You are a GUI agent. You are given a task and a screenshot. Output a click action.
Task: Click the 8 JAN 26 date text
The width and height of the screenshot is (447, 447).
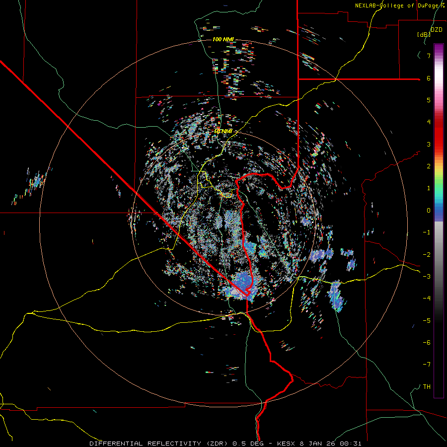(x=317, y=444)
